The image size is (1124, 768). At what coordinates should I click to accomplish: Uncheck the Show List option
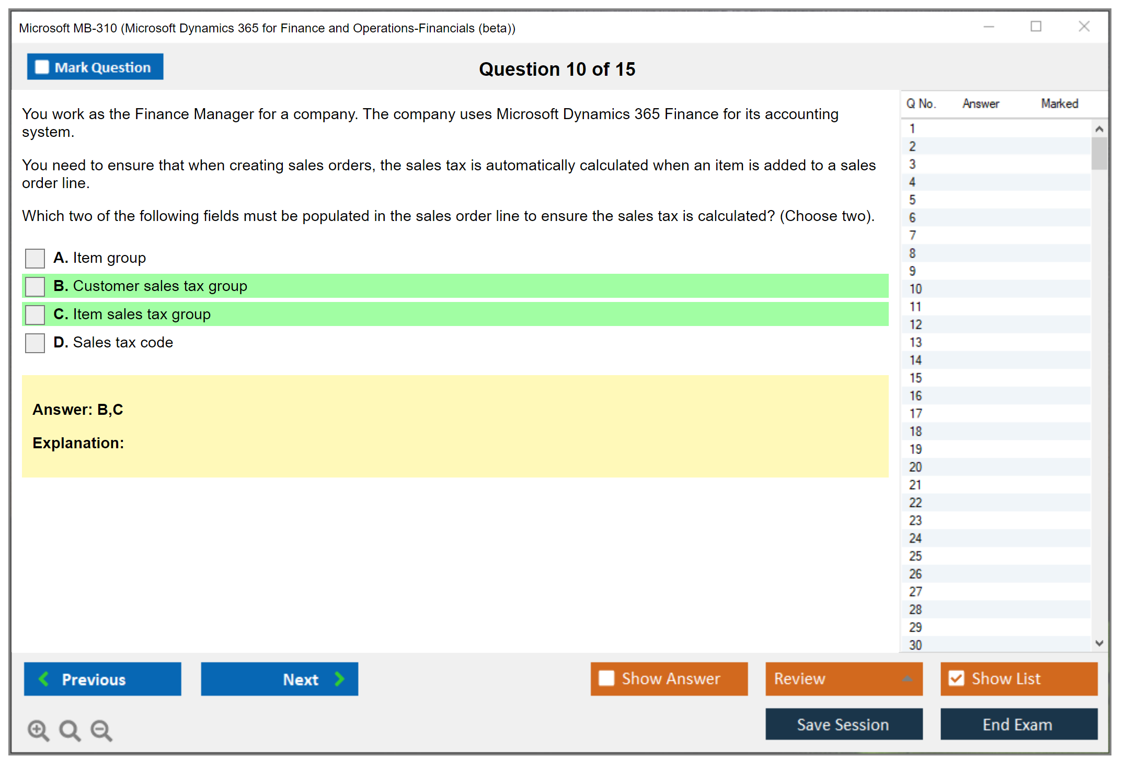(956, 678)
